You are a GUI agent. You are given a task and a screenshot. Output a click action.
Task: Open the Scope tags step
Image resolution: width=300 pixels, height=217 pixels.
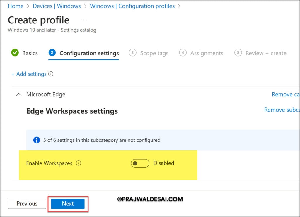[x=149, y=53]
